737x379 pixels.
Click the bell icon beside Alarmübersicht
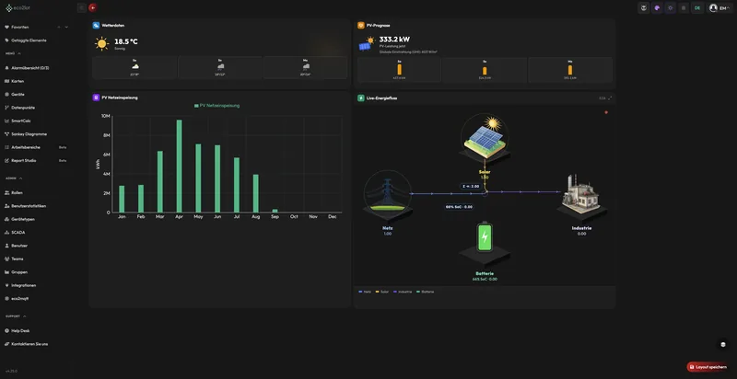[x=6, y=68]
